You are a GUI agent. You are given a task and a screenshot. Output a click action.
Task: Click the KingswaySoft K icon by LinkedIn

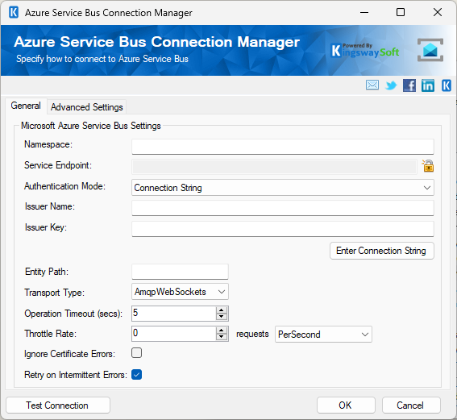point(447,85)
